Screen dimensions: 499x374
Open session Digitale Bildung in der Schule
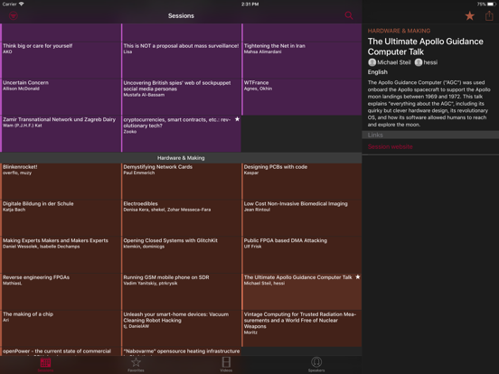(x=61, y=219)
